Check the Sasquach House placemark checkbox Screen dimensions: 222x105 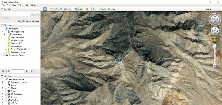6,52
